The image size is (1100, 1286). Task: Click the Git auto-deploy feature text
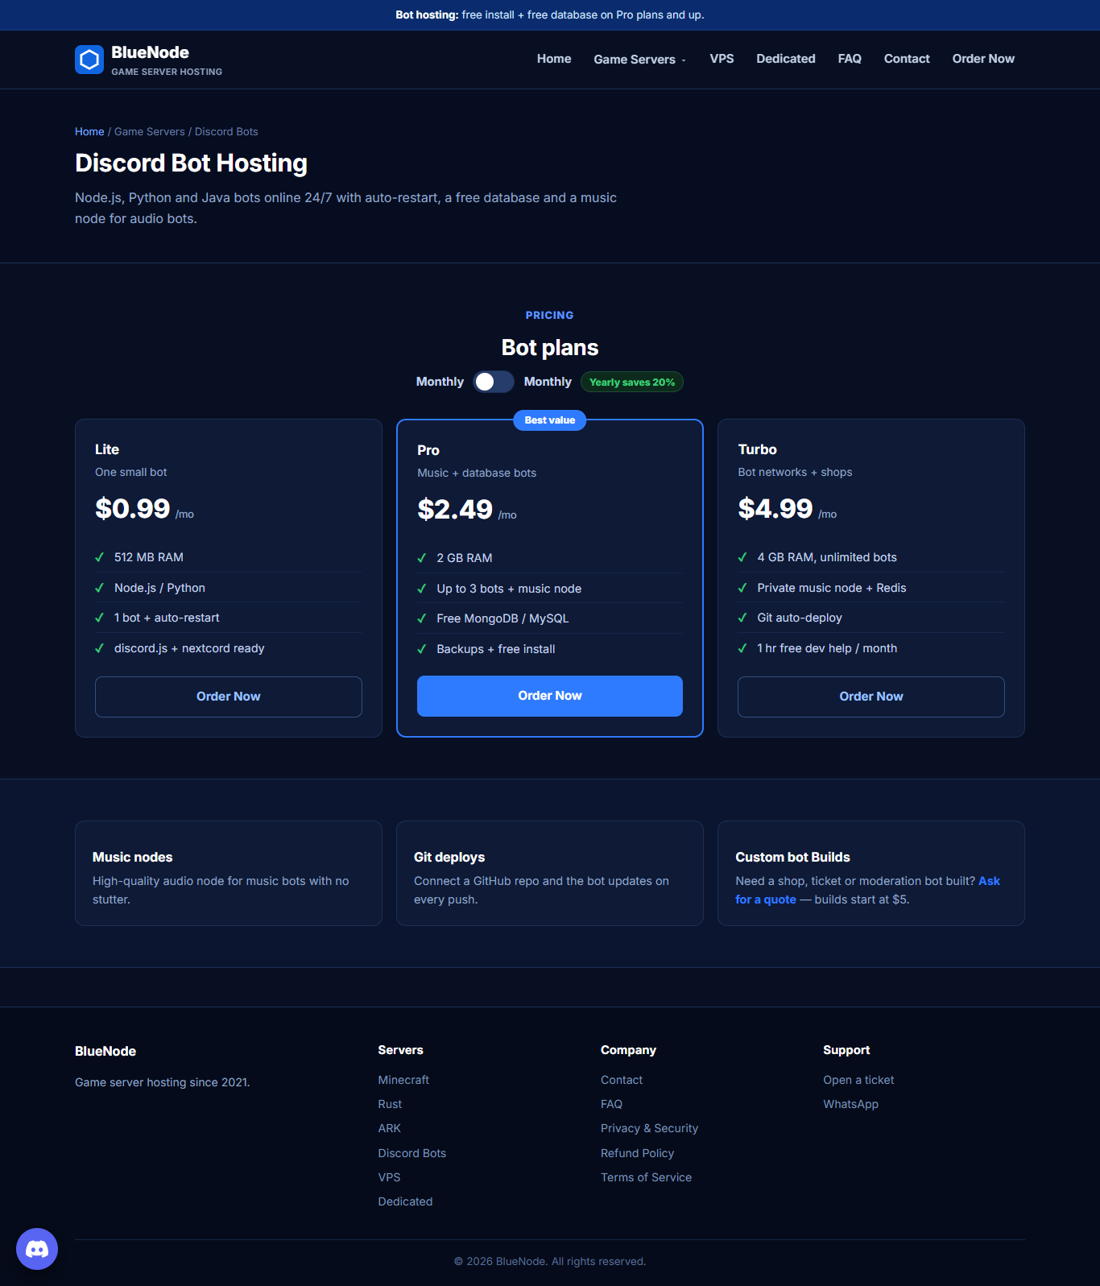click(x=800, y=618)
